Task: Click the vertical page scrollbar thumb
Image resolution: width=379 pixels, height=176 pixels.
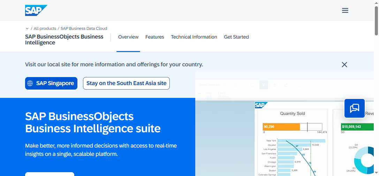Action: coord(376,21)
